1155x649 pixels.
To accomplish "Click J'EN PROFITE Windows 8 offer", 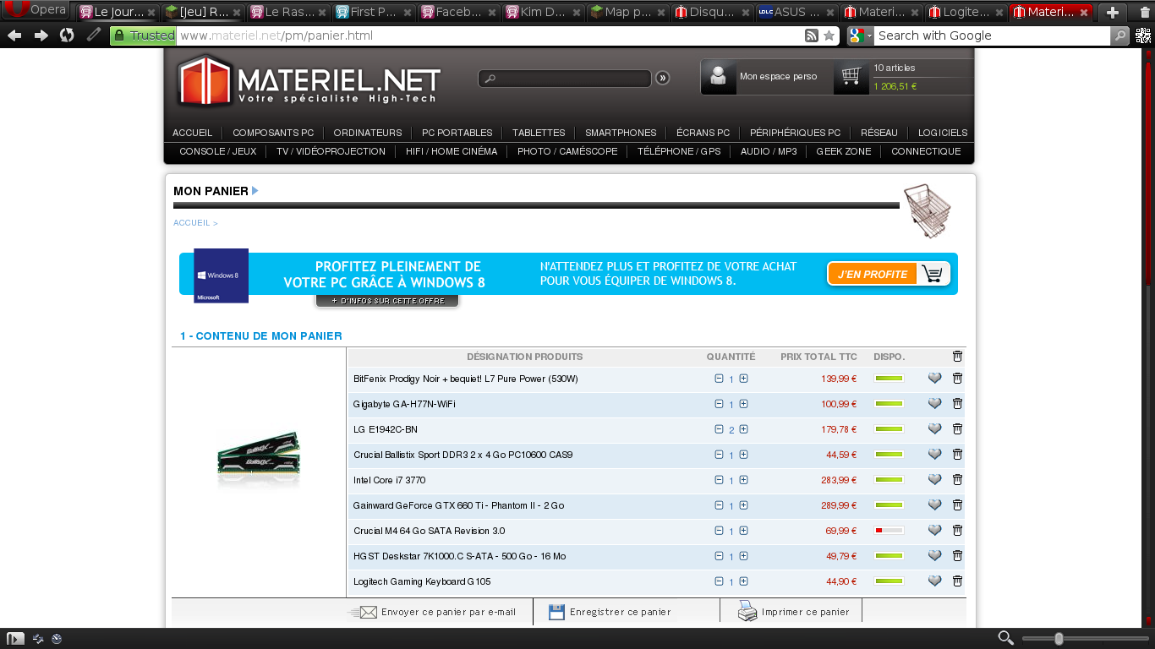I will (x=889, y=274).
